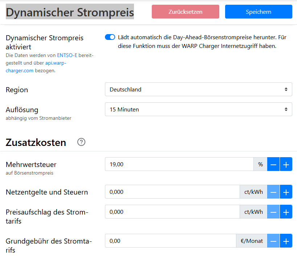Click the Mehrwertsteuer input field
Image resolution: width=297 pixels, height=257 pixels.
179,164
